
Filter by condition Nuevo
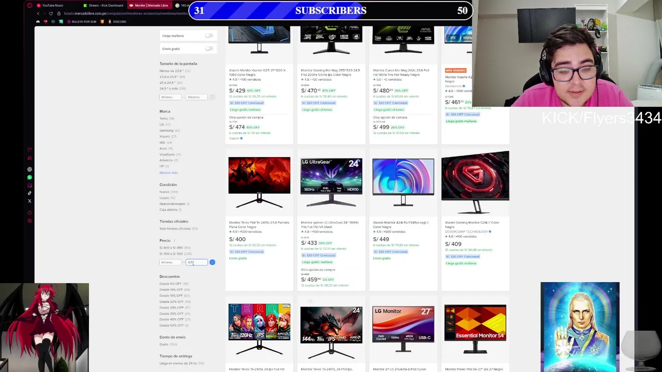click(x=164, y=192)
